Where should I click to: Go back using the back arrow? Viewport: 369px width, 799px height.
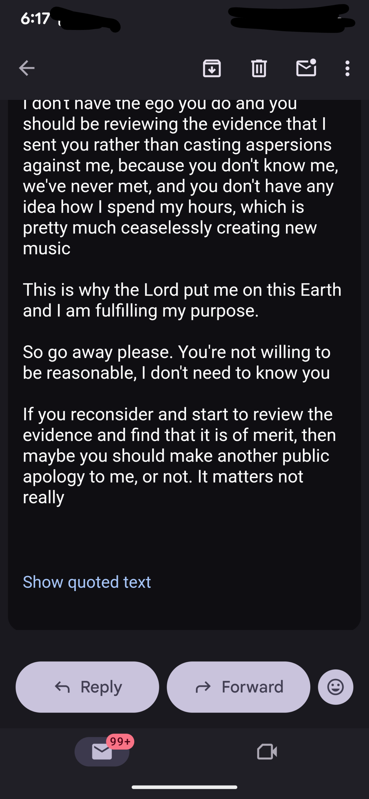point(27,68)
